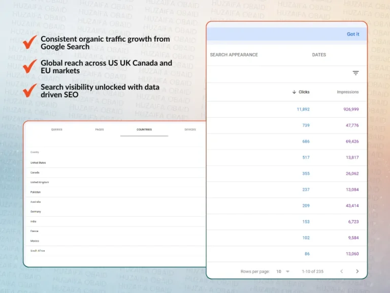Dismiss the banner with Got it
This screenshot has width=390, height=293.
click(x=352, y=34)
